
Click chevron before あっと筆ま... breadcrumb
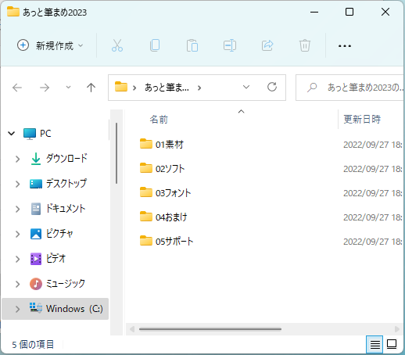134,88
